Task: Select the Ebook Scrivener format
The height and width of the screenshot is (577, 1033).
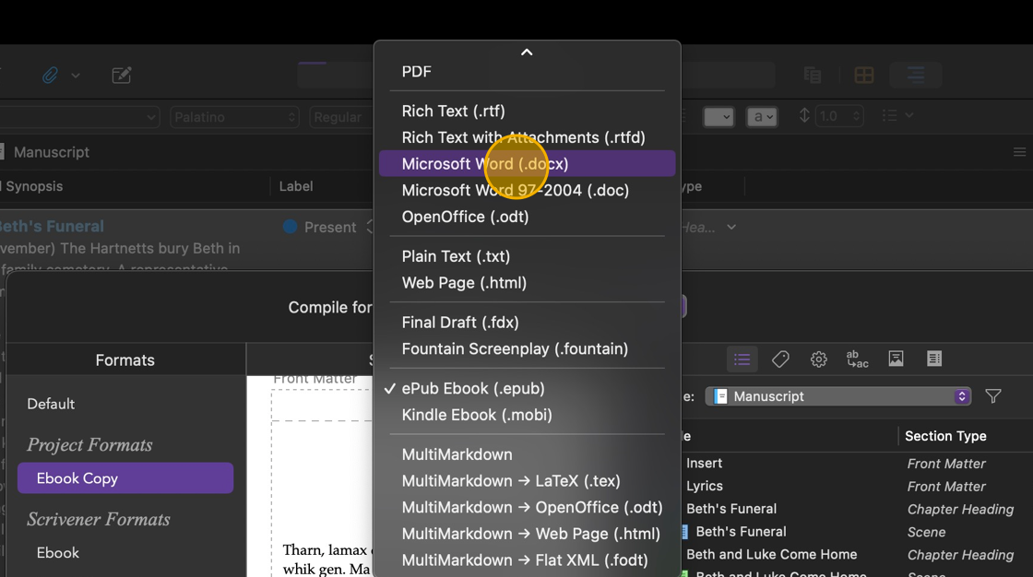Action: point(58,553)
